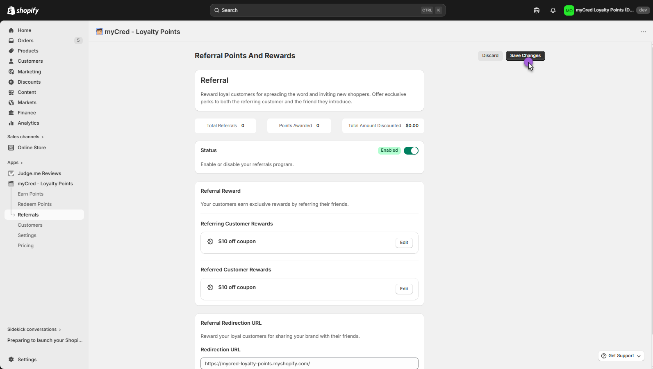Open the Get Support dropdown
Viewport: 653px width, 369px height.
point(621,356)
